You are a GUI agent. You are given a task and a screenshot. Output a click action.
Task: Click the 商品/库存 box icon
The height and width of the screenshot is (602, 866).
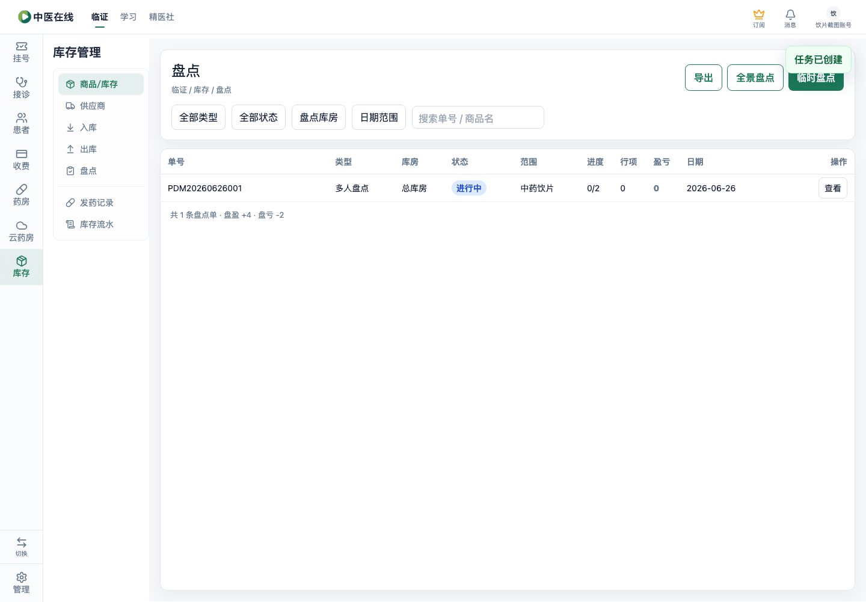[x=70, y=84]
